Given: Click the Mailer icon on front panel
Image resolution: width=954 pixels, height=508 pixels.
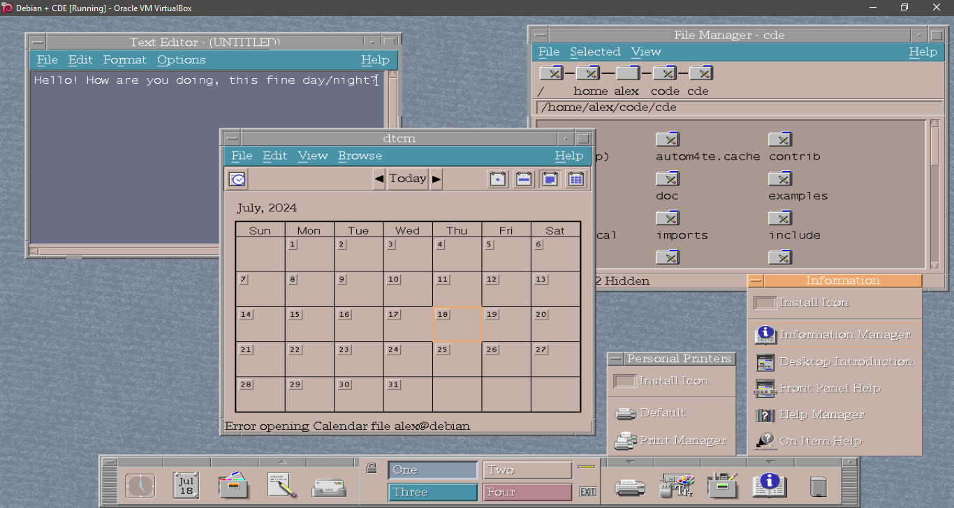Looking at the screenshot, I should click(327, 486).
